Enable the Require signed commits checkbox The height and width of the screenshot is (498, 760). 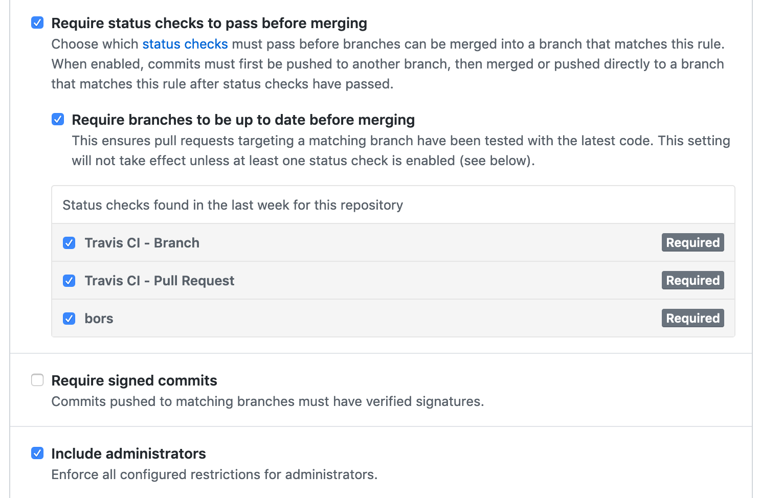pyautogui.click(x=37, y=380)
